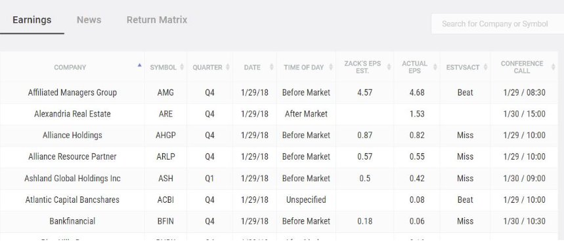
Task: Sort by Quarter column arrows
Action: [228, 67]
